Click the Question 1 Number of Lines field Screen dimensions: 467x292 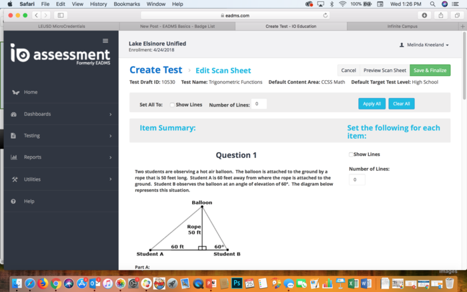(x=357, y=180)
